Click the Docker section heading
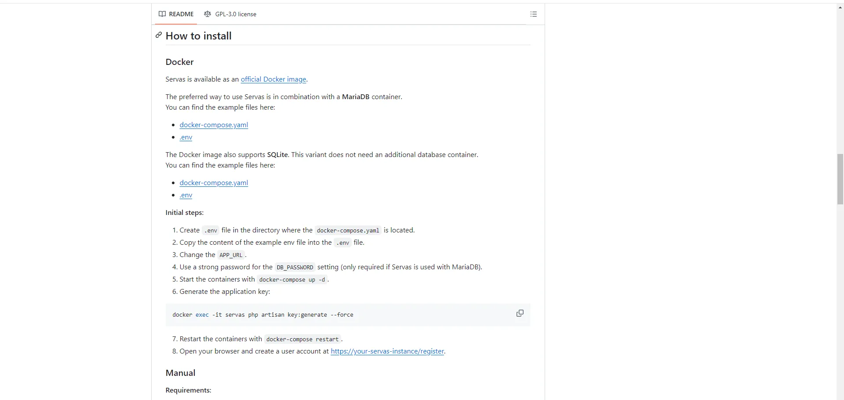Viewport: 844px width, 400px height. pos(179,62)
